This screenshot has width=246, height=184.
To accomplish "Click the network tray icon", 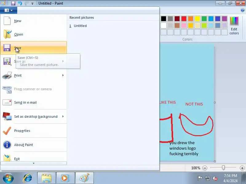I will 207,178.
